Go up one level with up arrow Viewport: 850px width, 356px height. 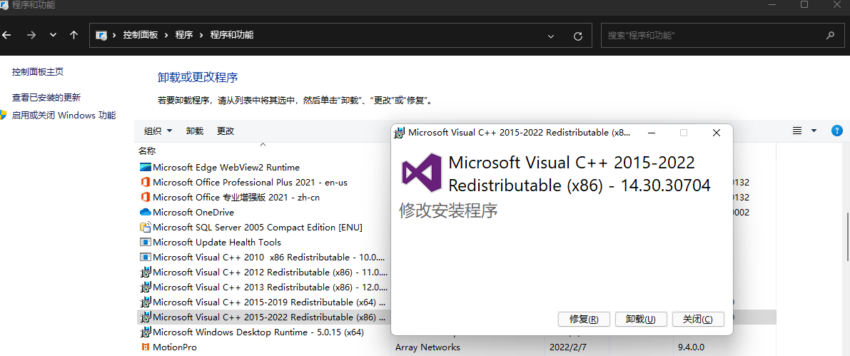coord(74,35)
